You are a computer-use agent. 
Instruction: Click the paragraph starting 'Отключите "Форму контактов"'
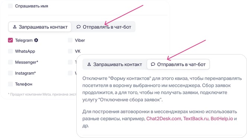click(x=162, y=89)
